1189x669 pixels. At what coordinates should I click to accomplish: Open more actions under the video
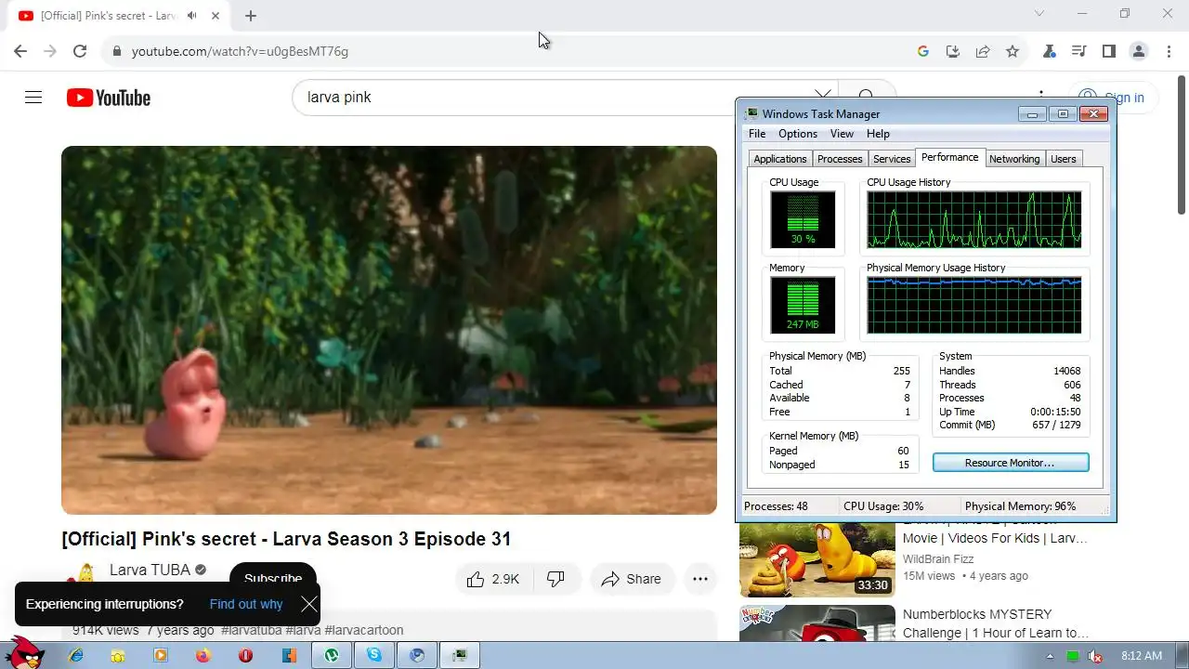click(x=700, y=579)
